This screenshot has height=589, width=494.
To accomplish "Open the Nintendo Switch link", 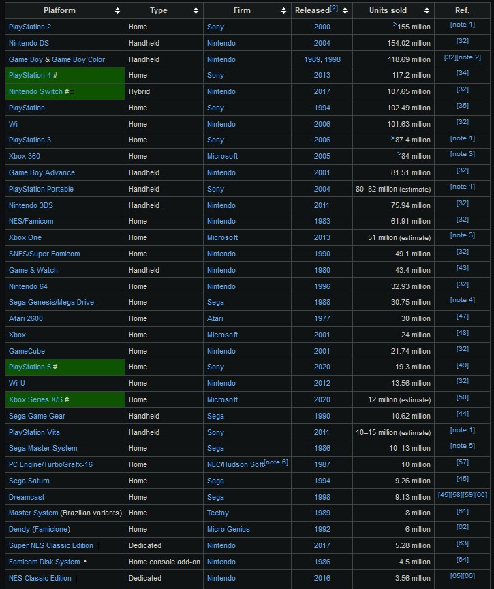I will (x=35, y=91).
